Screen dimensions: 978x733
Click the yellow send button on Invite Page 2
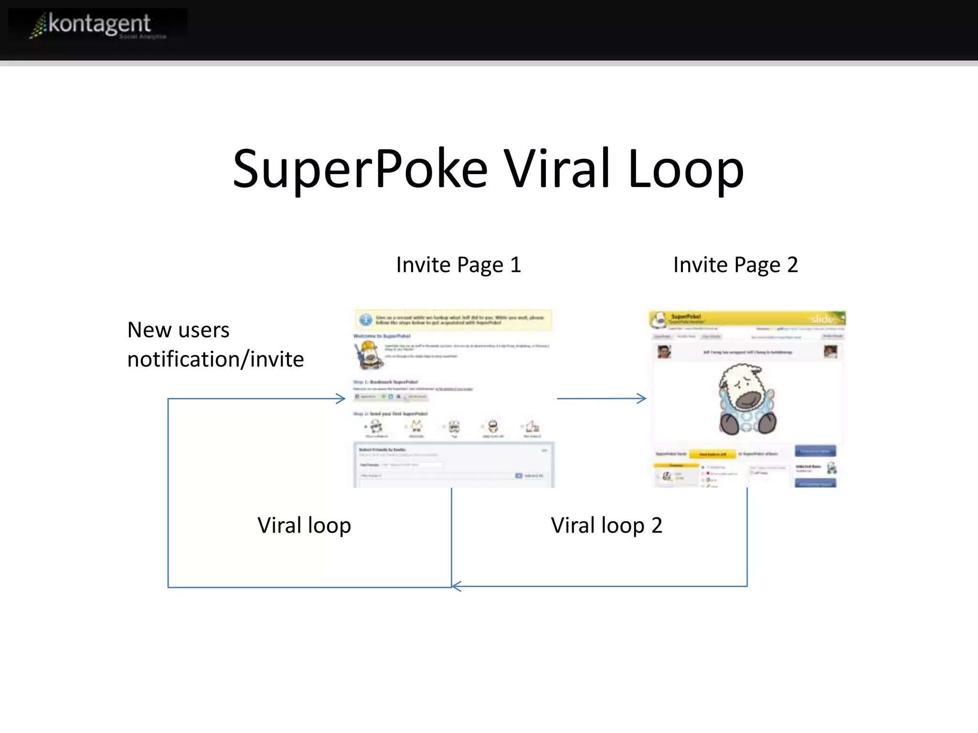(712, 454)
